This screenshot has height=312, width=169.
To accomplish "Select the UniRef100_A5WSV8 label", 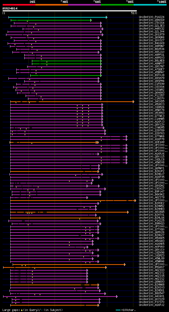I will click(152, 162).
